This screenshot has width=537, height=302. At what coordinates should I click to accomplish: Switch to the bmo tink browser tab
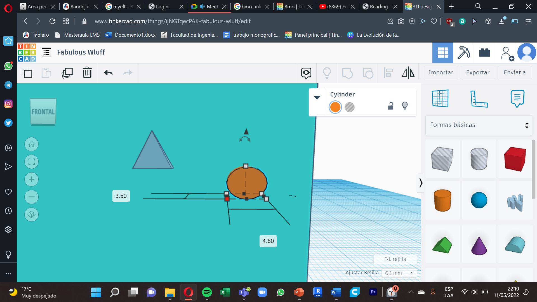pyautogui.click(x=251, y=6)
